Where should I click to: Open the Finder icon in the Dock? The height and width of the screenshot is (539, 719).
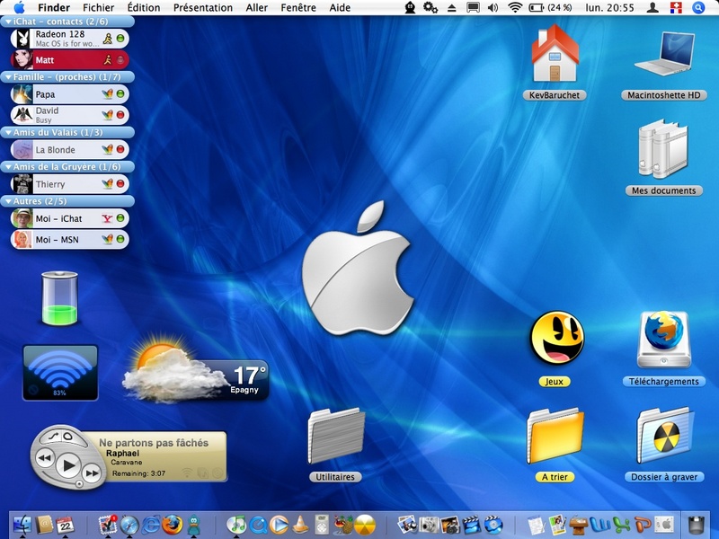[x=22, y=525]
